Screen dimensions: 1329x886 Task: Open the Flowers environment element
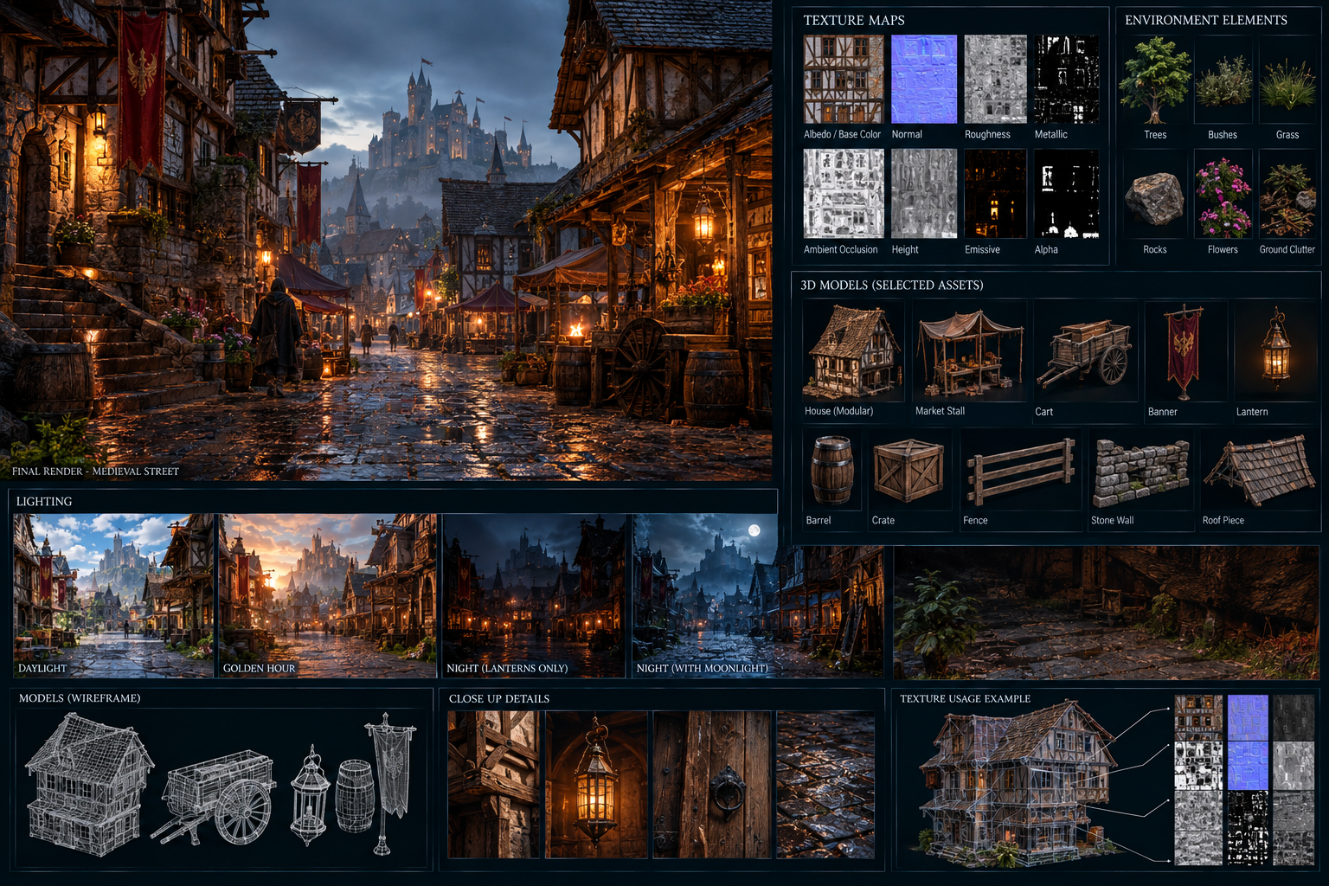pyautogui.click(x=1223, y=196)
